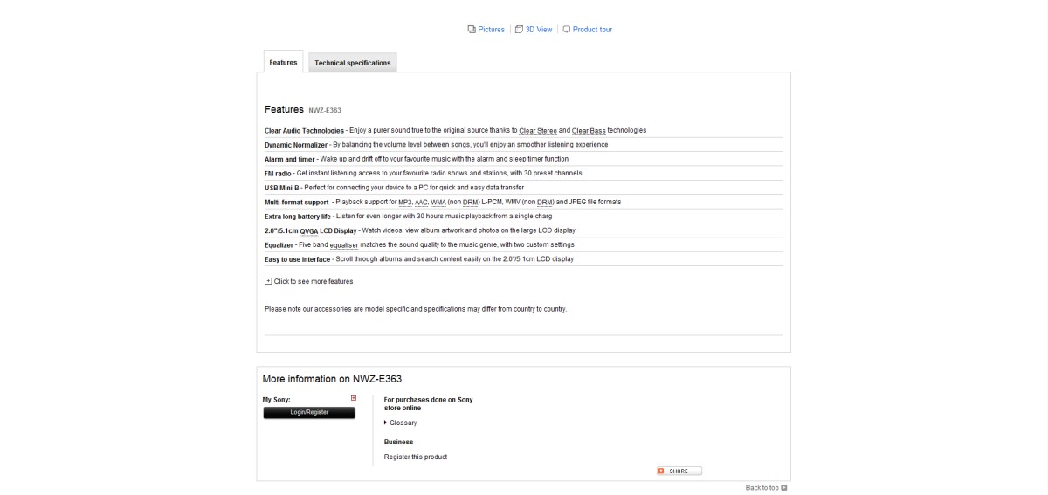Click the orange share plus icon
Image resolution: width=1048 pixels, height=495 pixels.
(662, 471)
